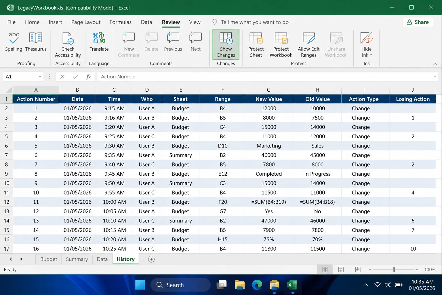Click the cell containing =SUM(B4:B19)

tap(268, 202)
